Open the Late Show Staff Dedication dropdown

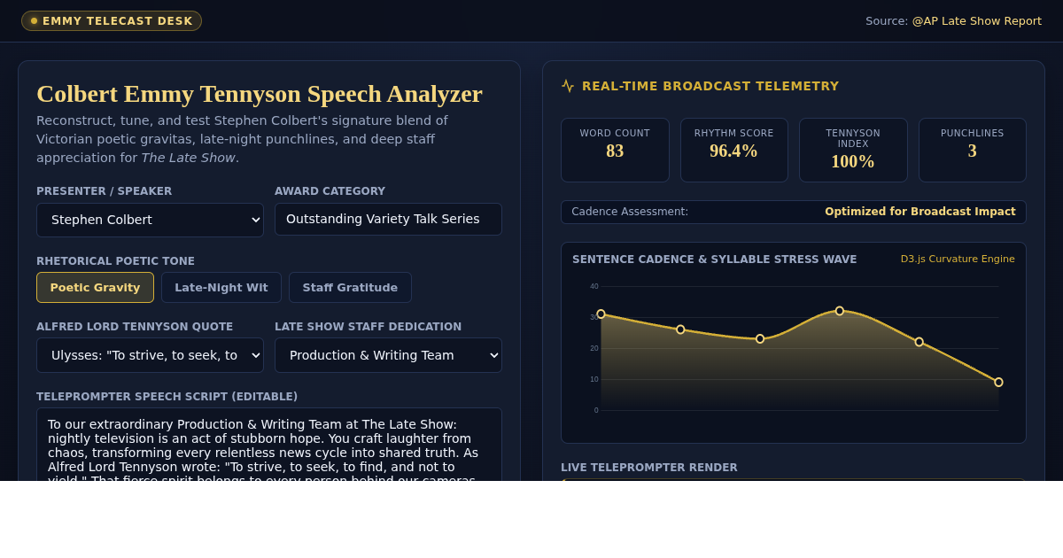coord(388,355)
